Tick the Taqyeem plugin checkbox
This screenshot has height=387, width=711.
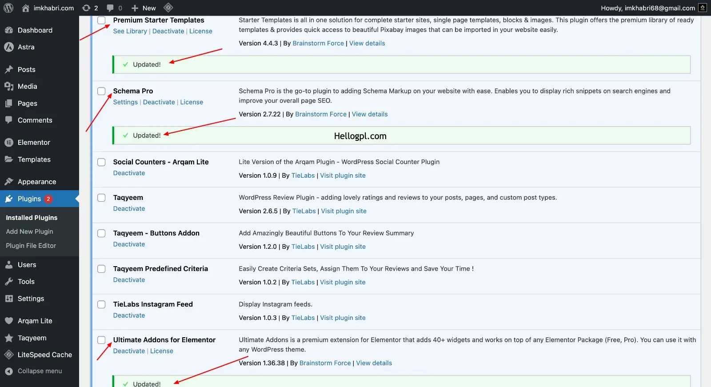pos(101,198)
